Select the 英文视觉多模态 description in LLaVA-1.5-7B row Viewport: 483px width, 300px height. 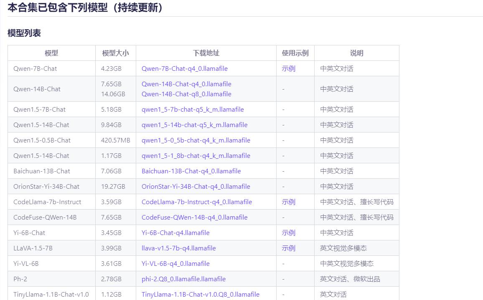[343, 248]
